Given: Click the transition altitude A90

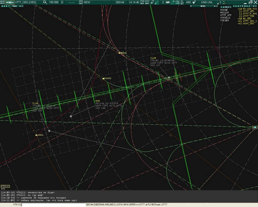Looking at the screenshot, I should click(x=188, y=2).
